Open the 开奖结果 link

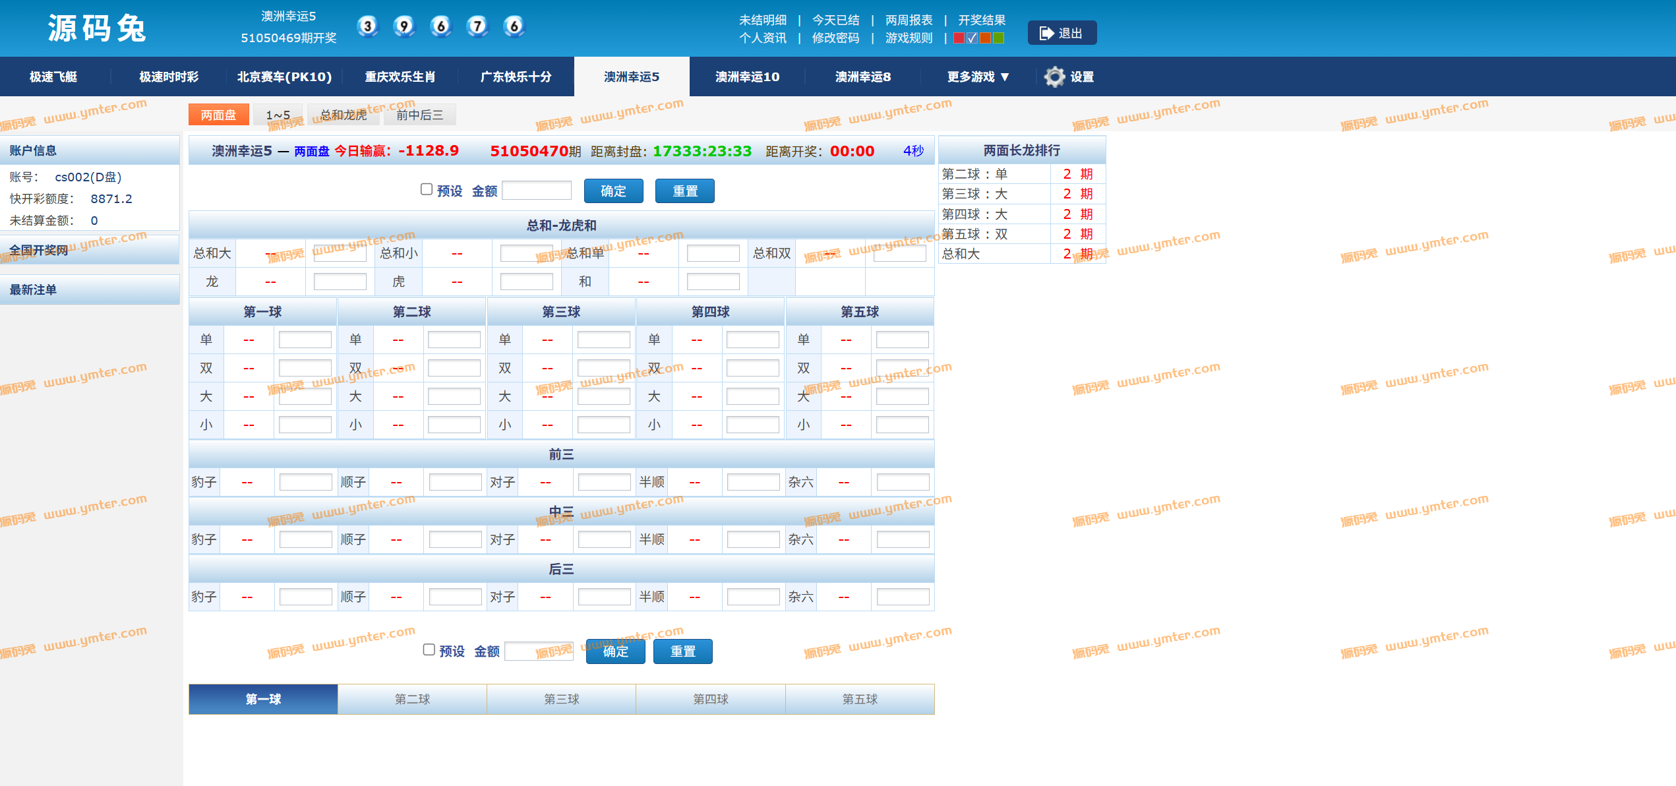[981, 20]
